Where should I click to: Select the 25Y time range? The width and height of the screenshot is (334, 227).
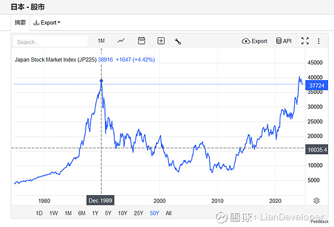pos(139,213)
